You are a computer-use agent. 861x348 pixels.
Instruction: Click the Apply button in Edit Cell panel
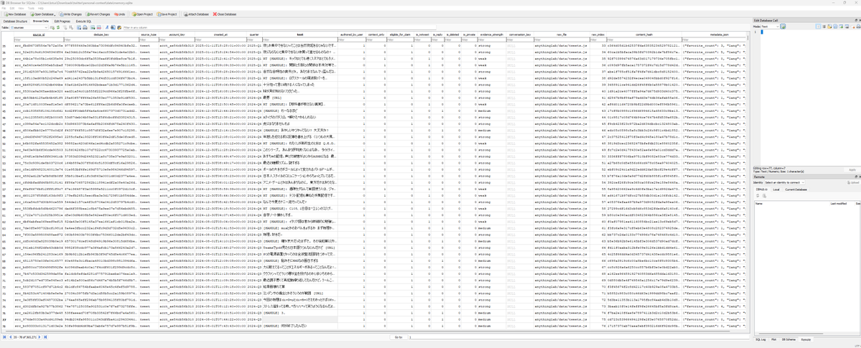pos(852,169)
